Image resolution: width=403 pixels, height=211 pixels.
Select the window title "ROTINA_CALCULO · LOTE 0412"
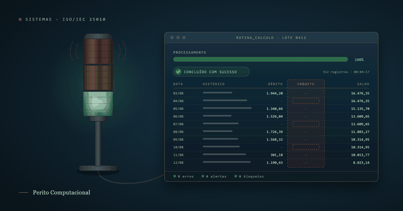click(x=271, y=38)
